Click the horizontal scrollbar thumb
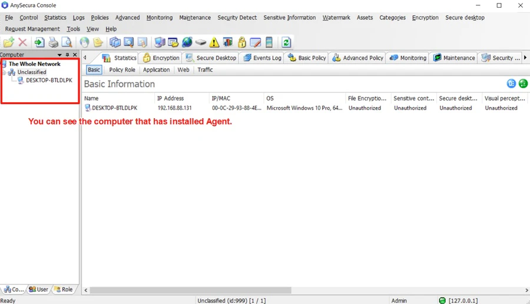 [x=190, y=290]
